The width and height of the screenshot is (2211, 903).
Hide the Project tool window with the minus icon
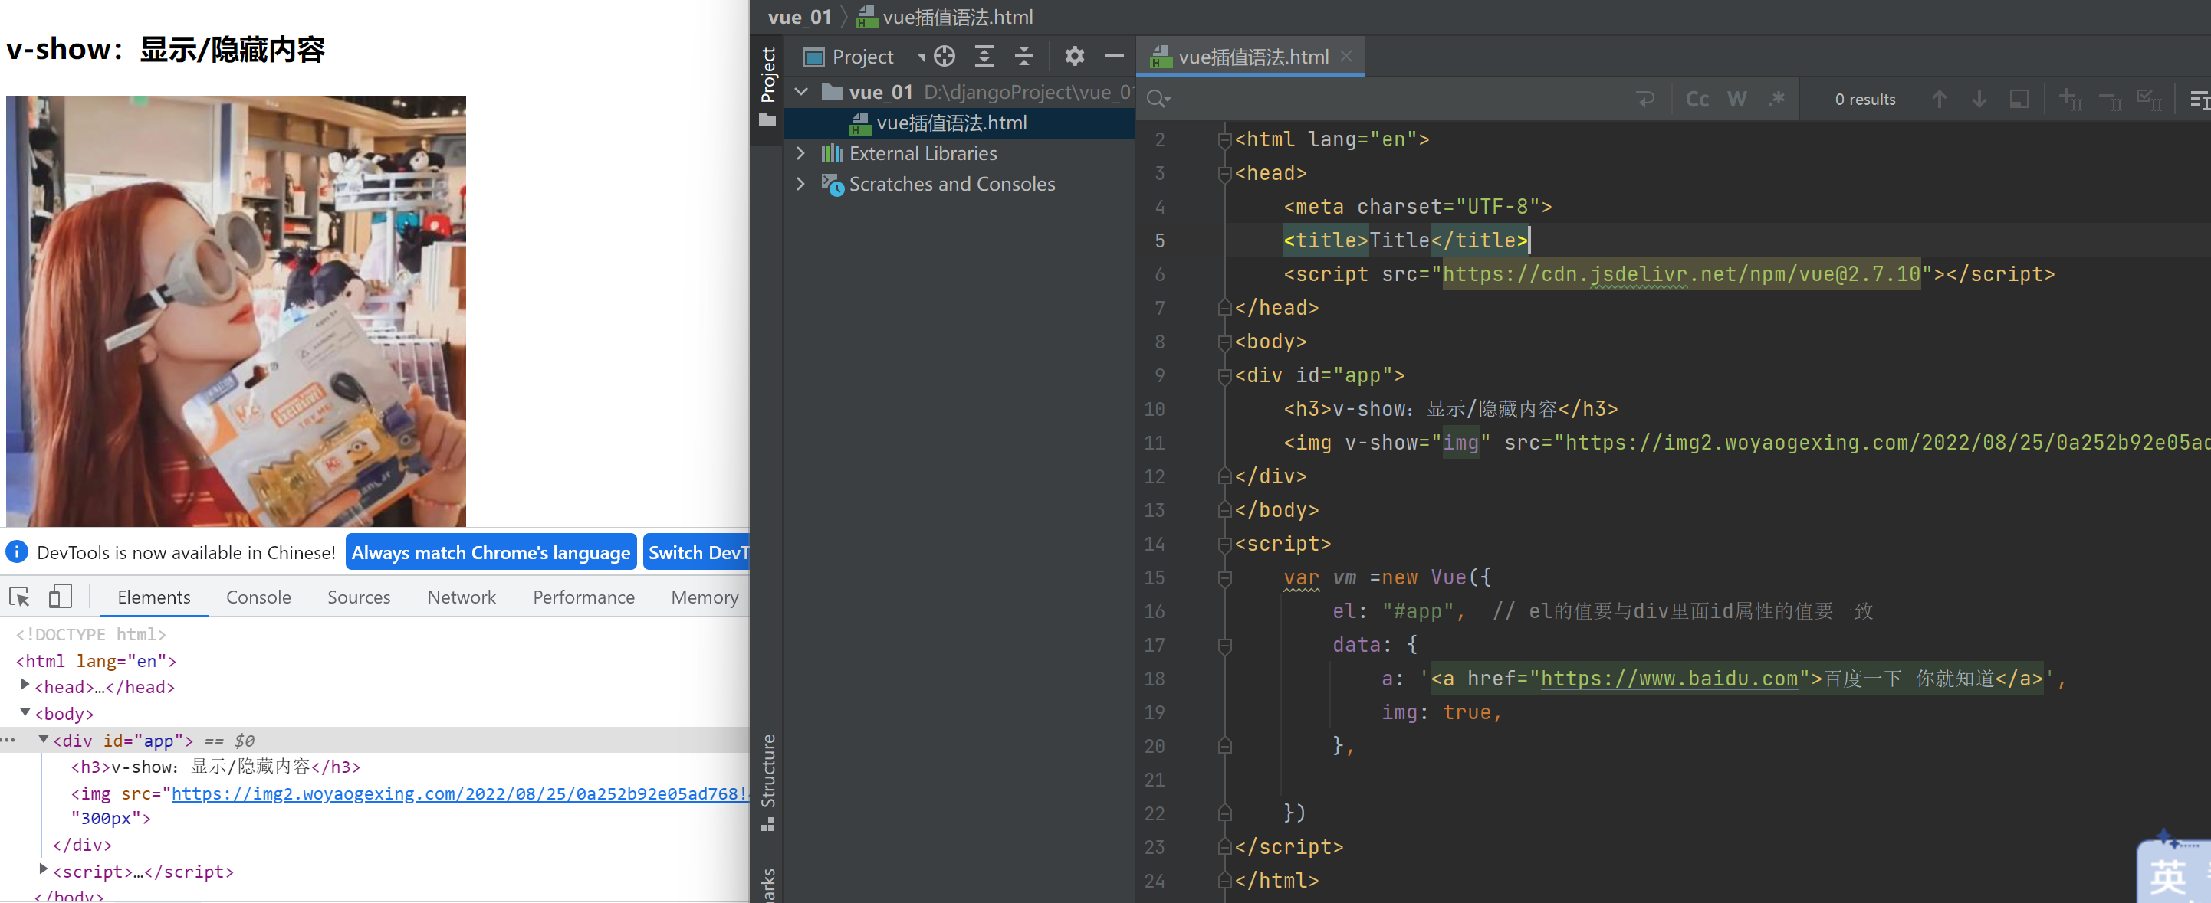(x=1114, y=57)
